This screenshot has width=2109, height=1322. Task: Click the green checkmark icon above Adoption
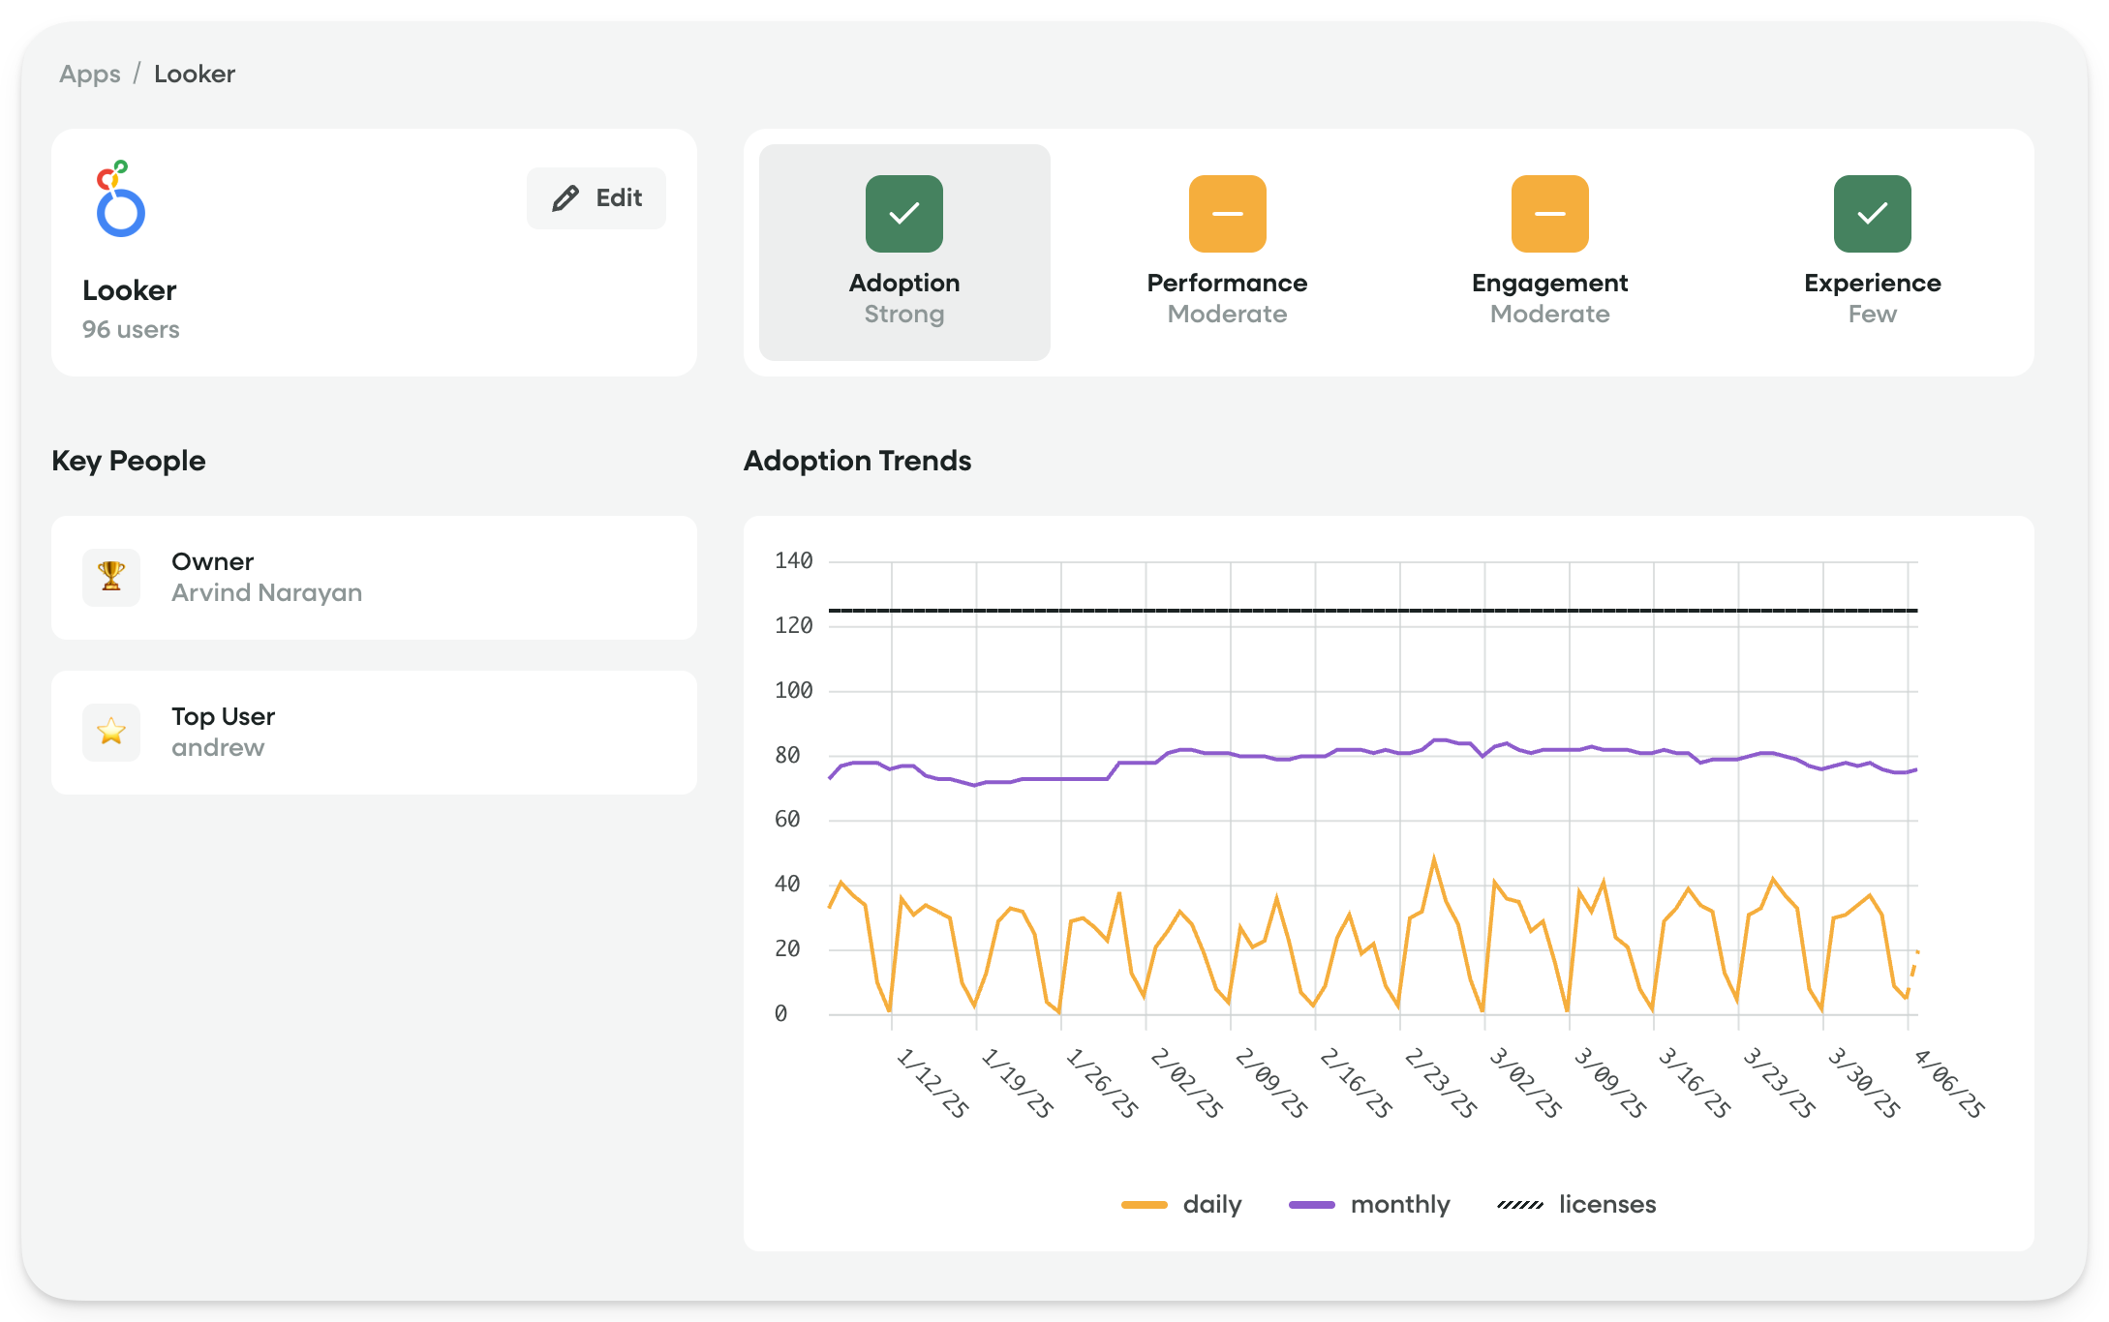[x=904, y=214]
